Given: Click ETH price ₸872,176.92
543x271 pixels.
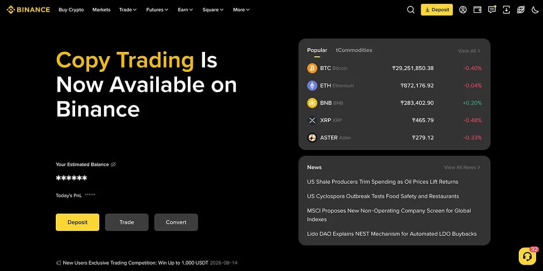Looking at the screenshot, I should point(417,86).
